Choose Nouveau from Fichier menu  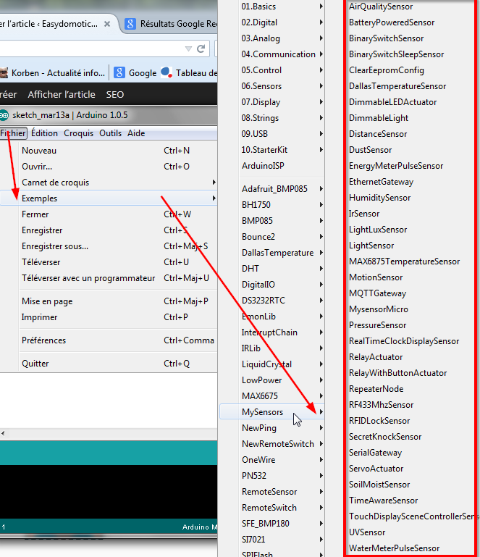tap(109, 150)
